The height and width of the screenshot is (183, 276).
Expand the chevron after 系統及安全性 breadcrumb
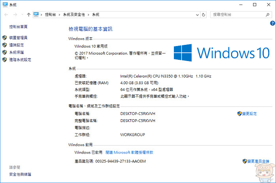(89, 15)
